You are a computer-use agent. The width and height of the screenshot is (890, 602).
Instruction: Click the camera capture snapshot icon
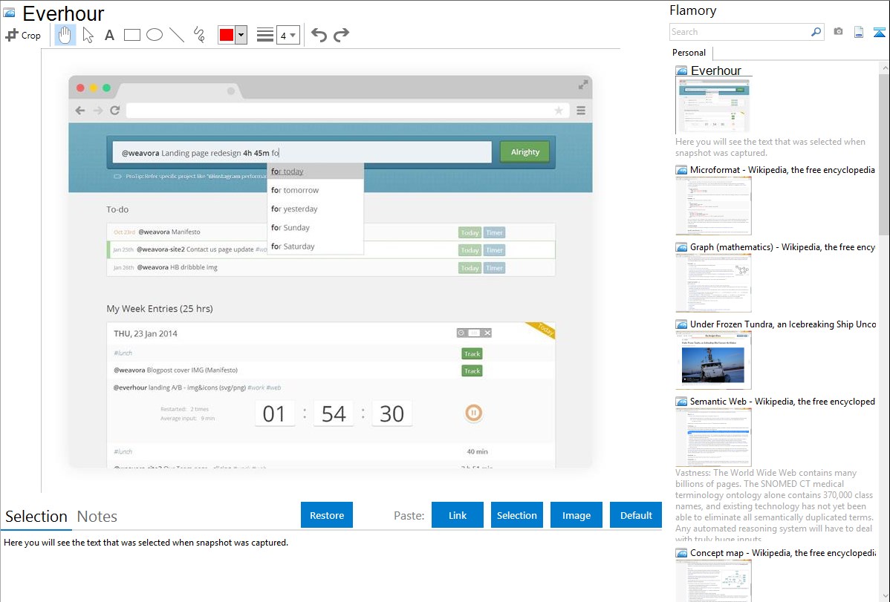click(838, 32)
